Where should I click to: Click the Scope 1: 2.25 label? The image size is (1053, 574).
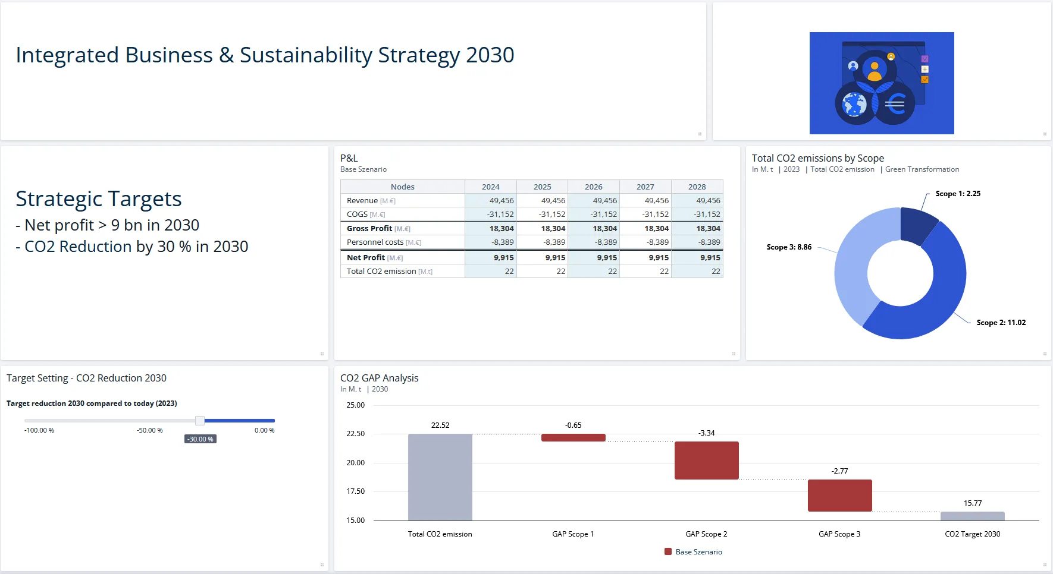point(958,194)
